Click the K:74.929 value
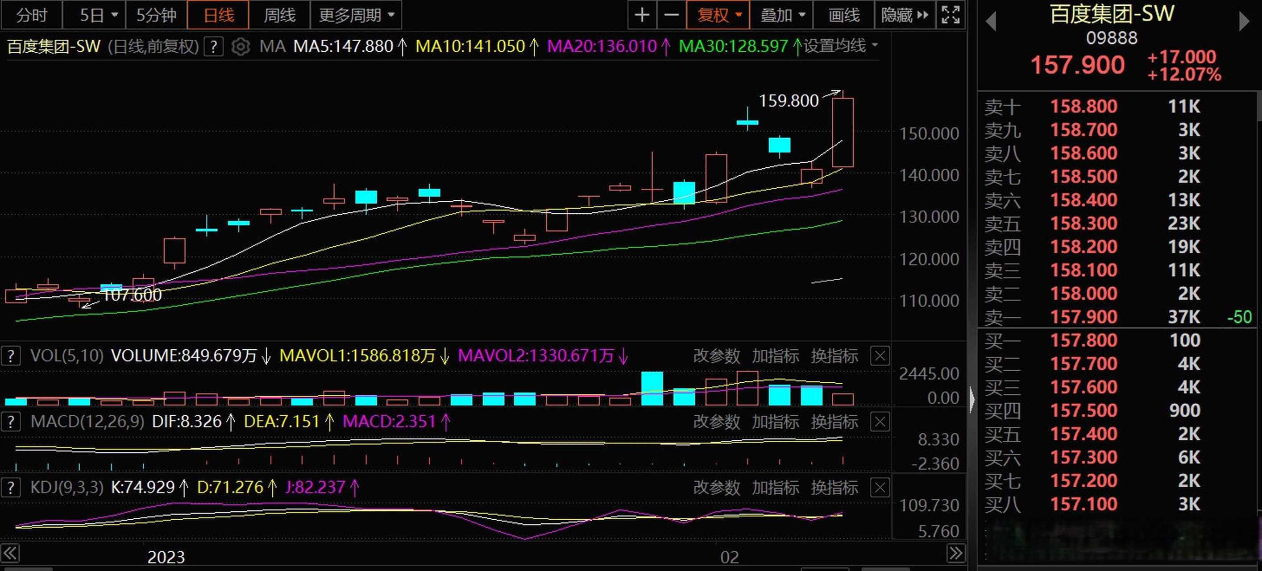Image resolution: width=1262 pixels, height=571 pixels. click(x=142, y=487)
